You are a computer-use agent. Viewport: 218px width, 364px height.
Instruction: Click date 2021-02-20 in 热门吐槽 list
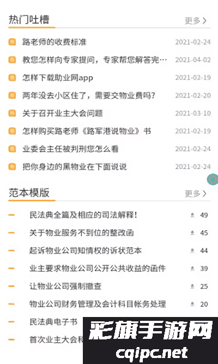tap(193, 96)
